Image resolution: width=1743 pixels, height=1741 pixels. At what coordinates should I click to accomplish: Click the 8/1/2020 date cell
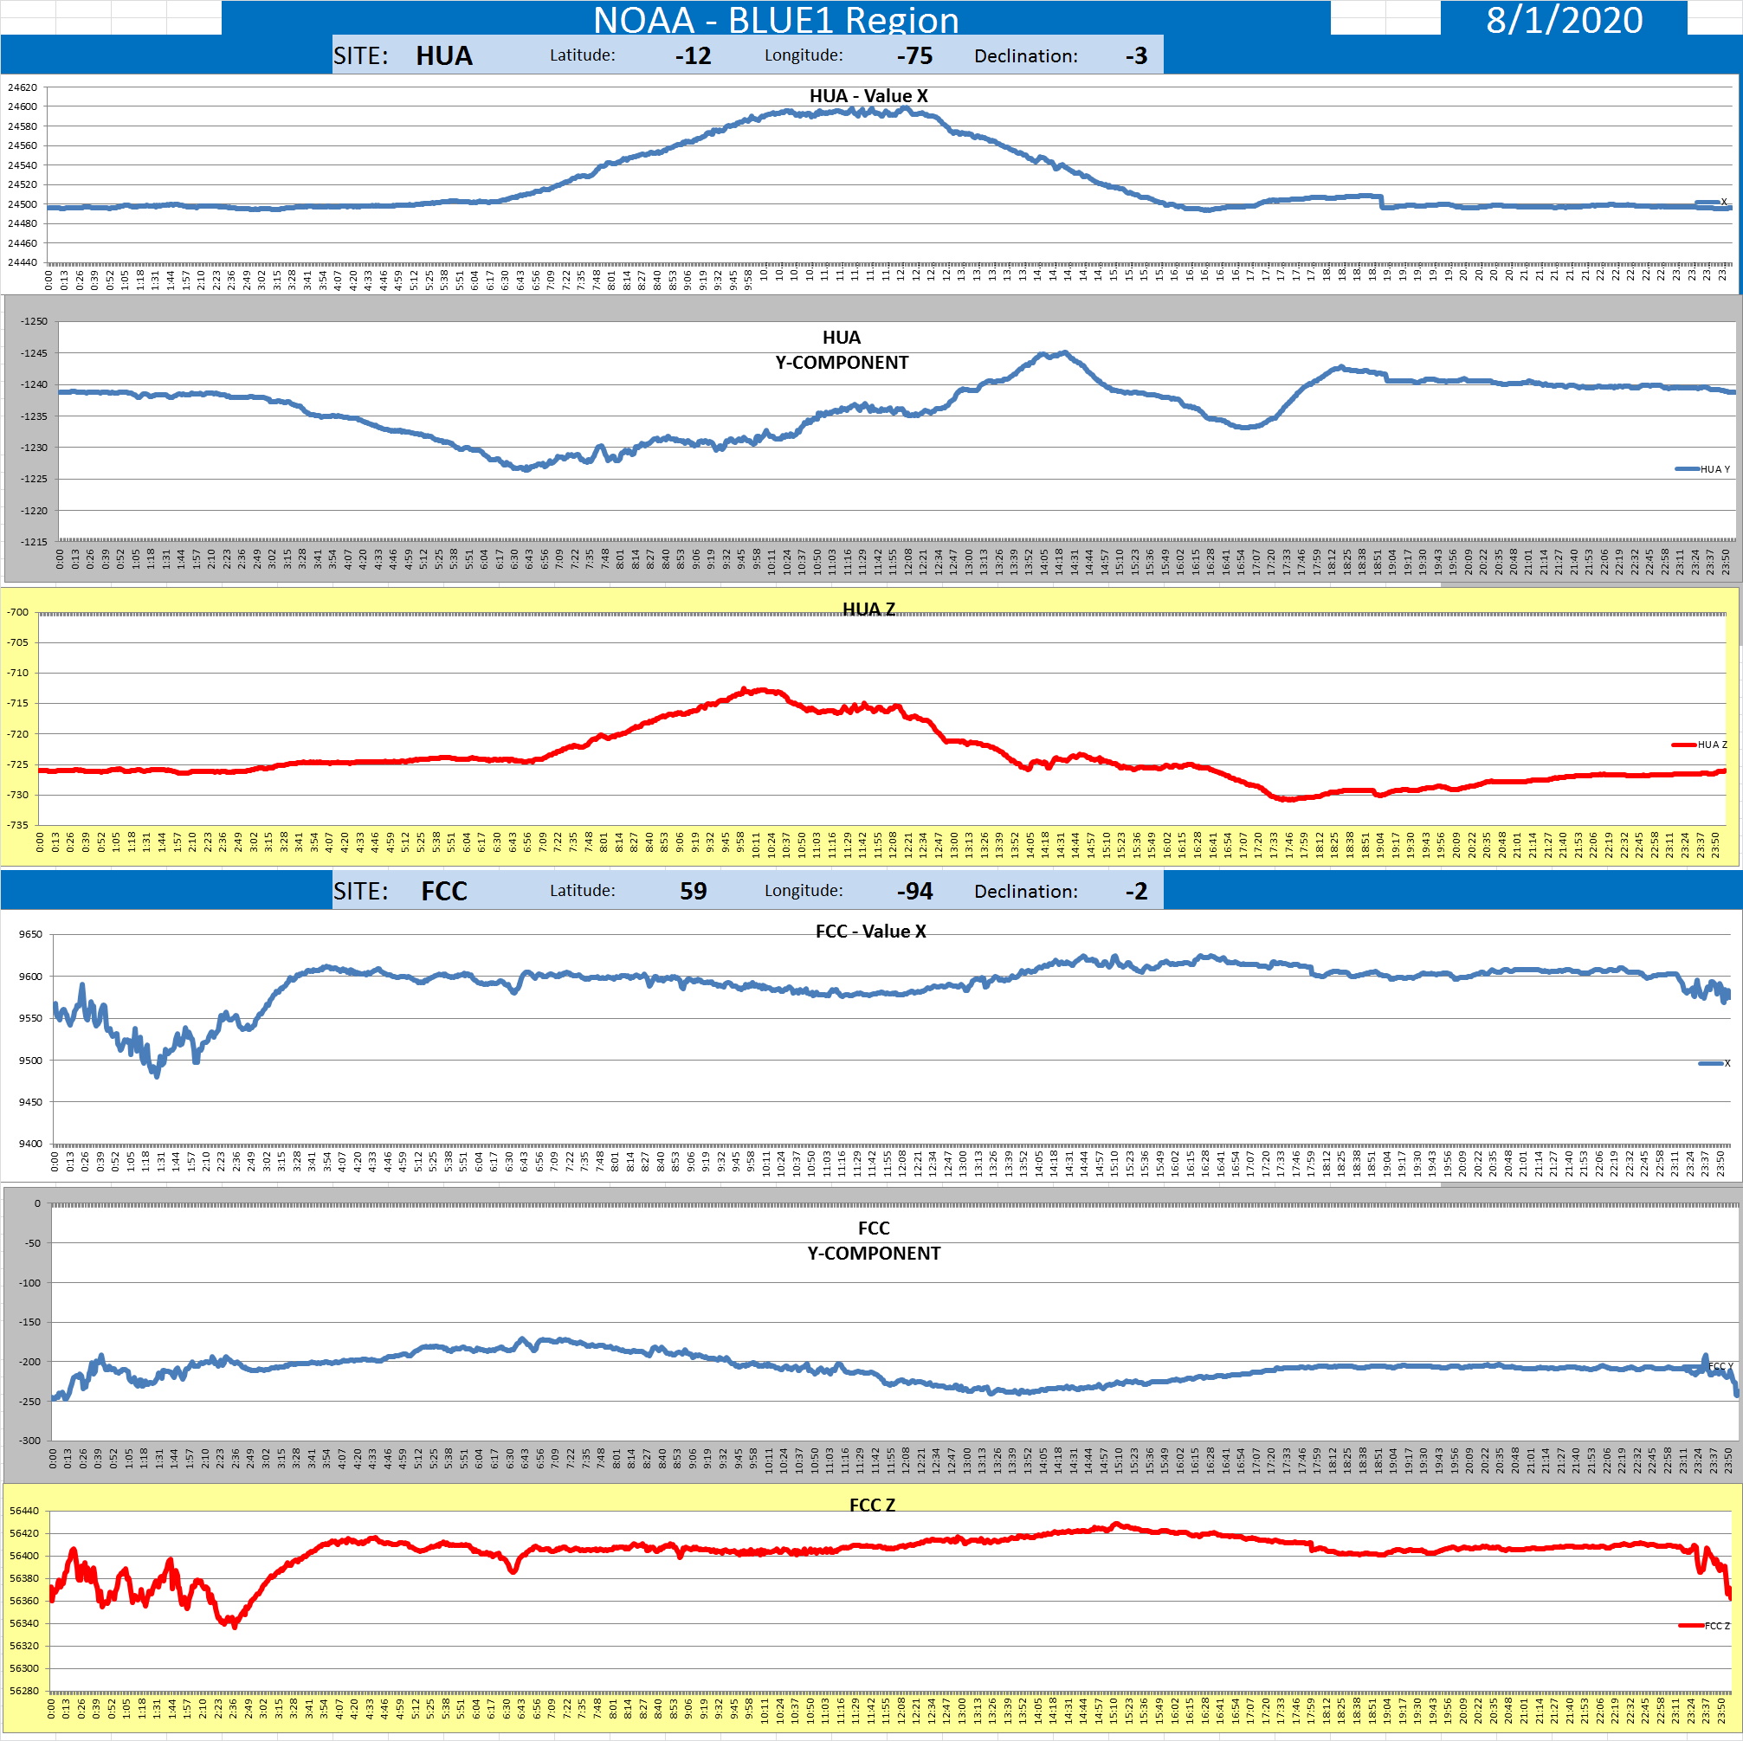[1564, 19]
